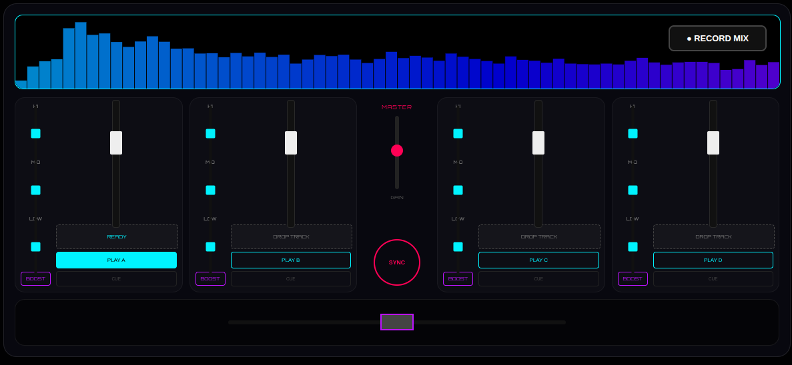Click the PLAY C button
Screen dimensions: 792x365
(x=538, y=260)
